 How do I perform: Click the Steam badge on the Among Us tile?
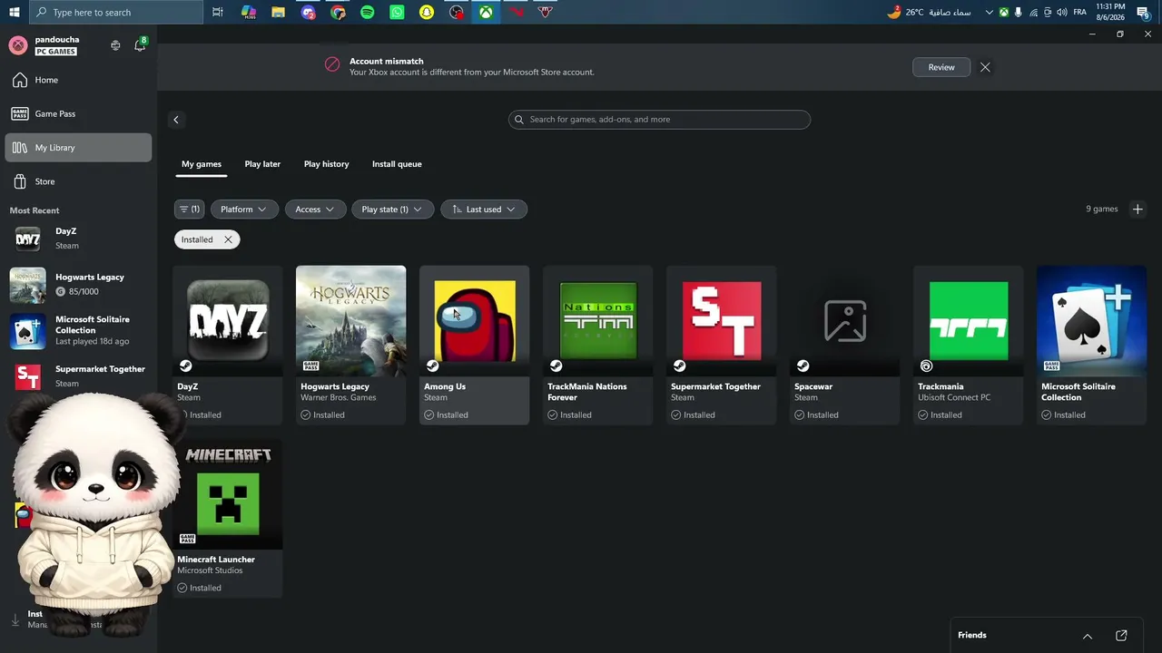click(432, 366)
